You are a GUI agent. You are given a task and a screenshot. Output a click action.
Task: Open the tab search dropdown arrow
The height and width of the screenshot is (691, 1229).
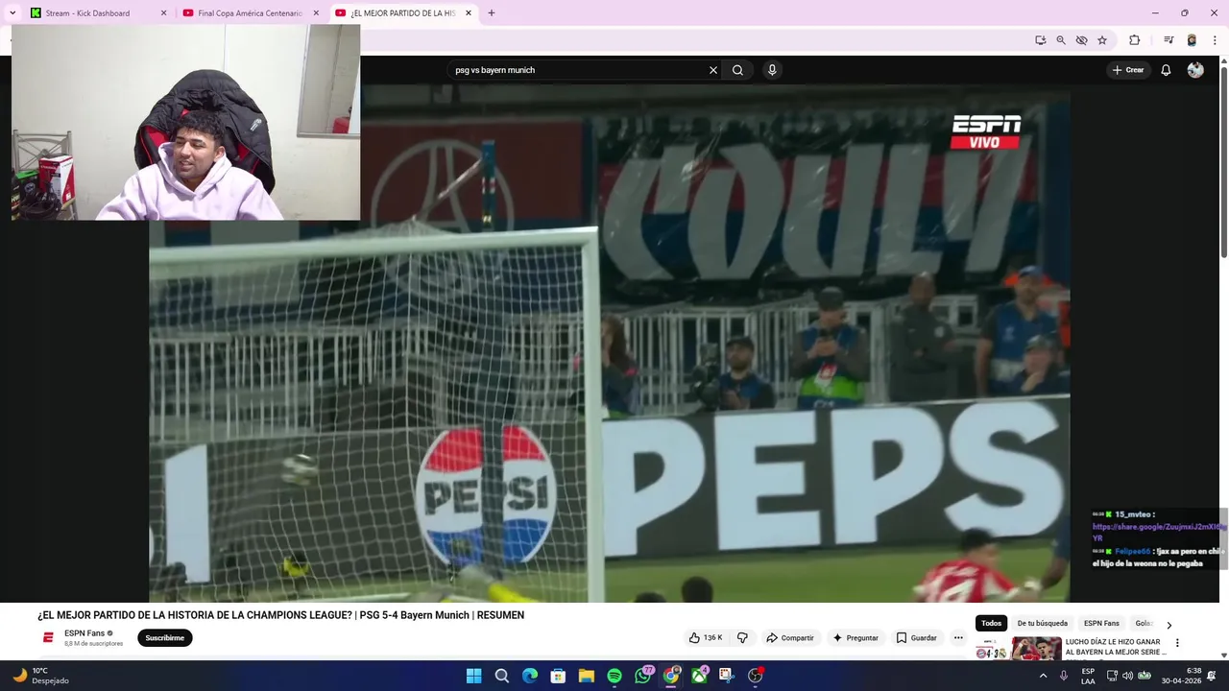tap(12, 13)
